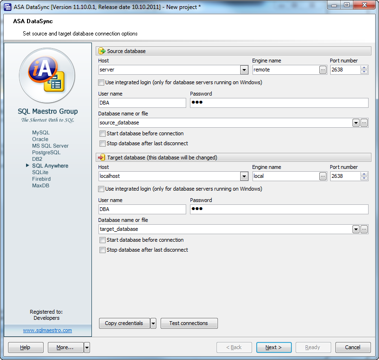Click the Test connections button
This screenshot has width=379, height=360.
click(189, 323)
